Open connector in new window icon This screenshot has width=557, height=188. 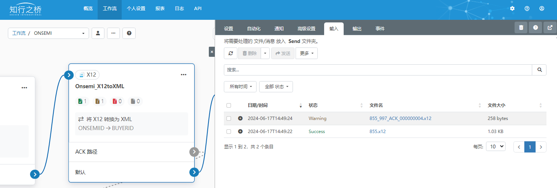coord(550,28)
